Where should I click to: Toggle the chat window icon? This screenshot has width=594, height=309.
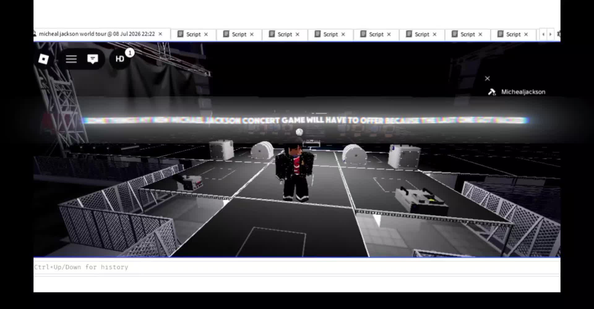(x=93, y=59)
